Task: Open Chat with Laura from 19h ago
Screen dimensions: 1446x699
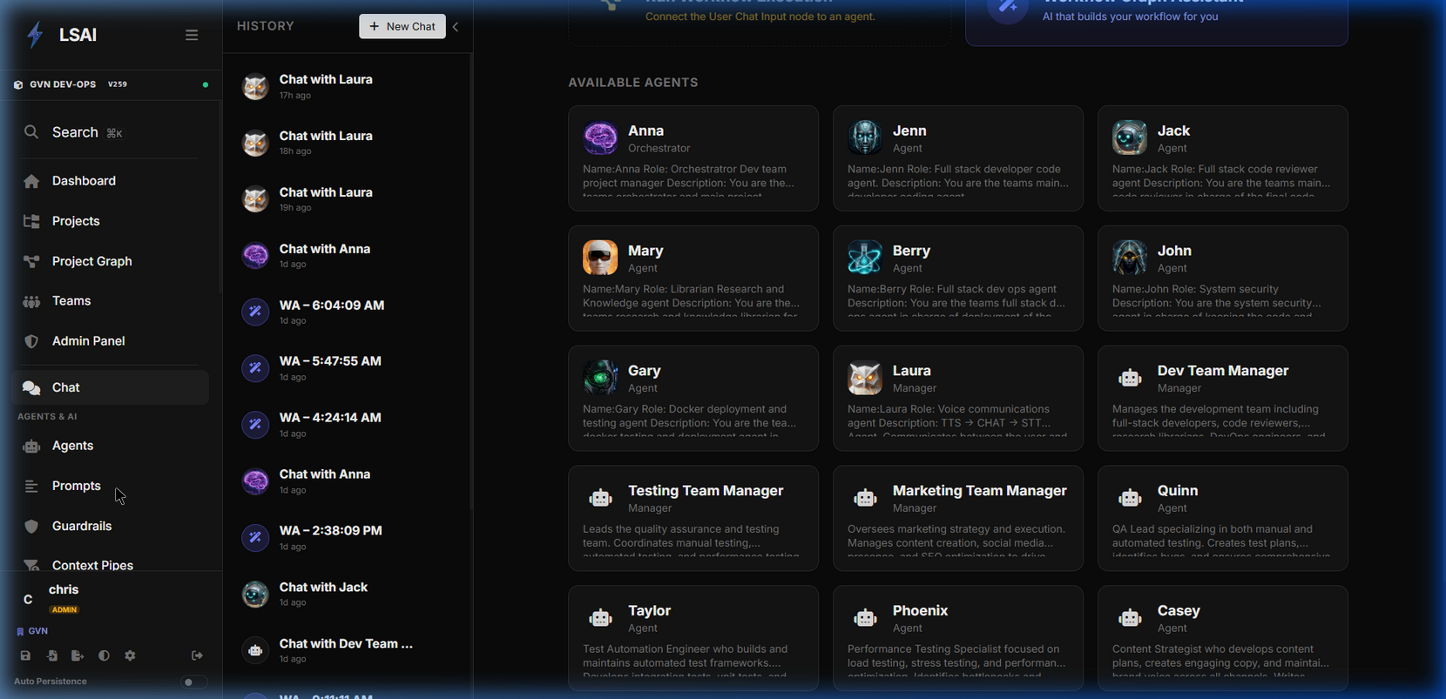Action: pyautogui.click(x=347, y=199)
